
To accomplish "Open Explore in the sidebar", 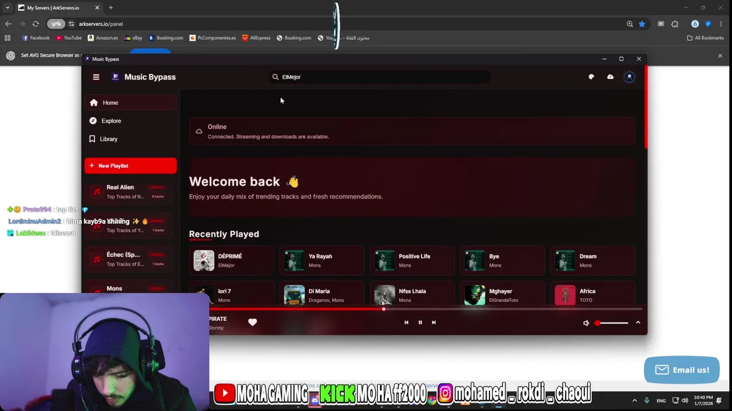I will pos(130,121).
